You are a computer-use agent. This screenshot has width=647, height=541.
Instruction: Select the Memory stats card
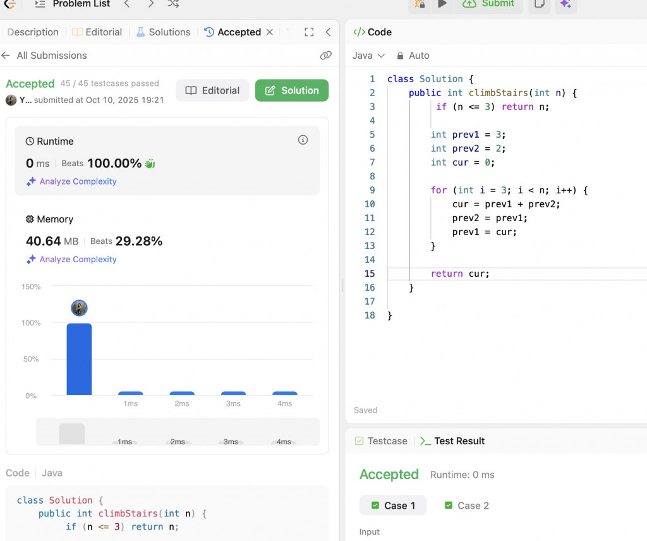tap(167, 240)
